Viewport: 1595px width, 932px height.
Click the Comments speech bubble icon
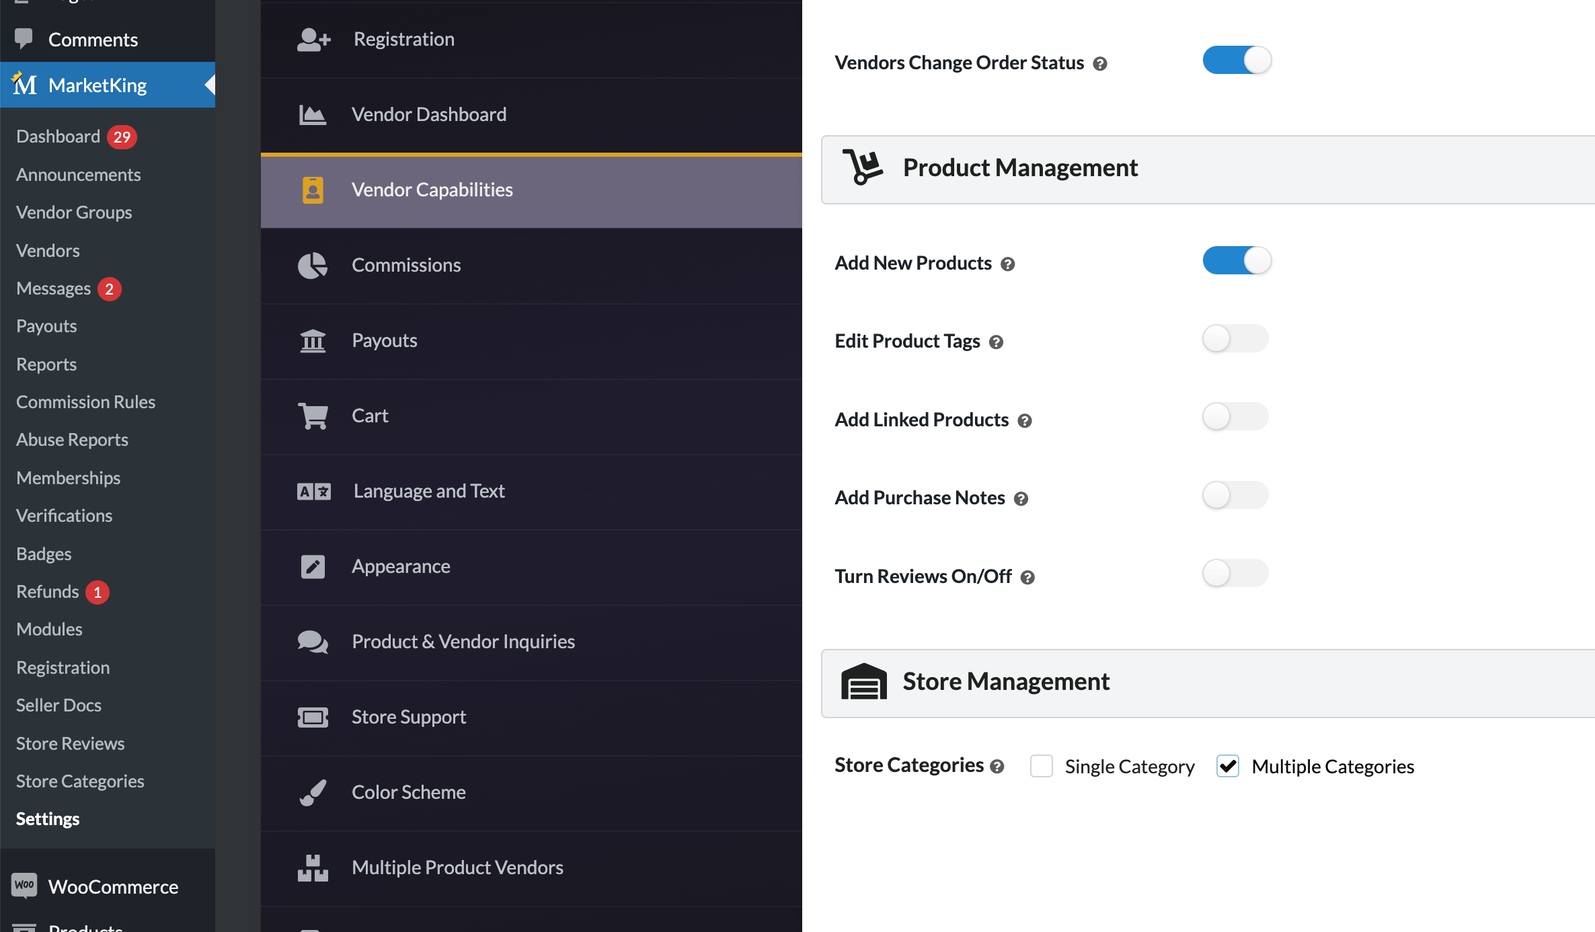pyautogui.click(x=24, y=39)
